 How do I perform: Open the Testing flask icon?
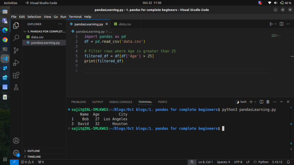click(16, 88)
